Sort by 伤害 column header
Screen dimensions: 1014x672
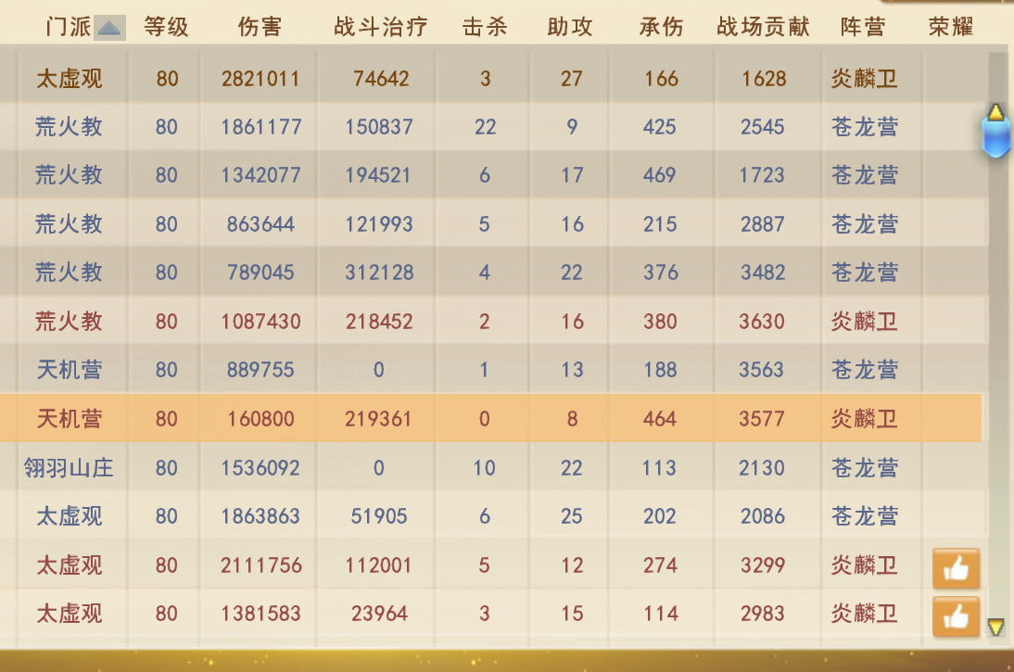(x=260, y=27)
